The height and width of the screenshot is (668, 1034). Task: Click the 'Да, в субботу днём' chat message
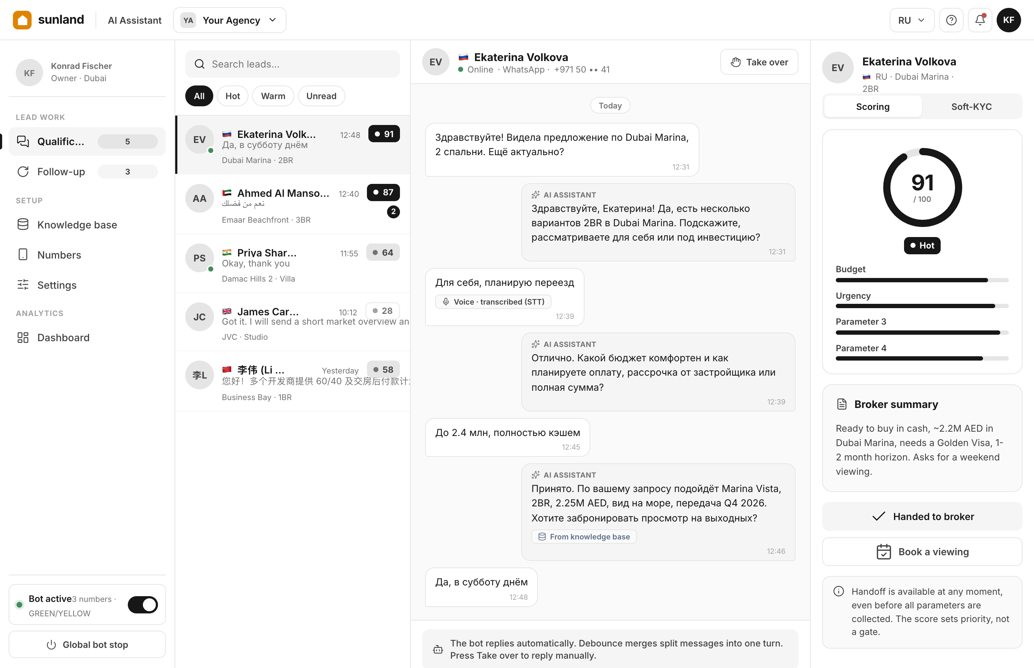[481, 587]
